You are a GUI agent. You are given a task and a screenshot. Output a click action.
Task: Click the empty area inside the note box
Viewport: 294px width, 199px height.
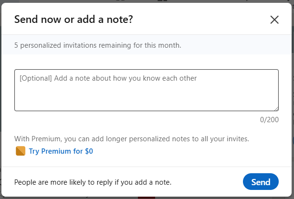tap(147, 96)
